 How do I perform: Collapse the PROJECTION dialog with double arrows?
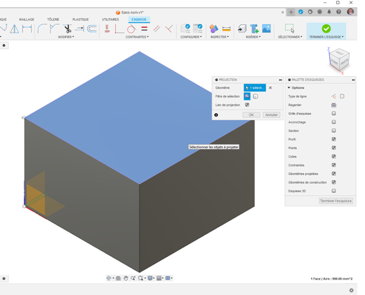tap(281, 80)
